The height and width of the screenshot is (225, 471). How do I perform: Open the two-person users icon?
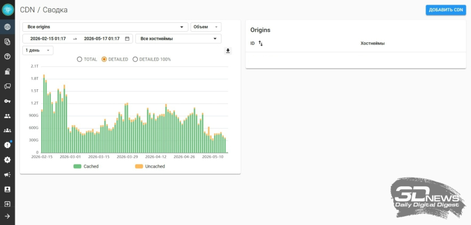click(x=8, y=116)
